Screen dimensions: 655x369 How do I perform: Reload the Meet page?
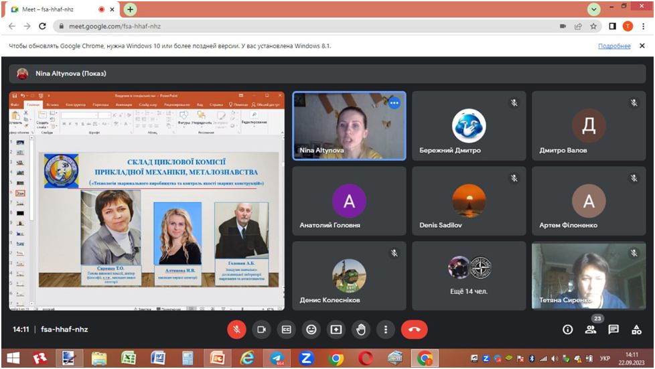click(42, 26)
